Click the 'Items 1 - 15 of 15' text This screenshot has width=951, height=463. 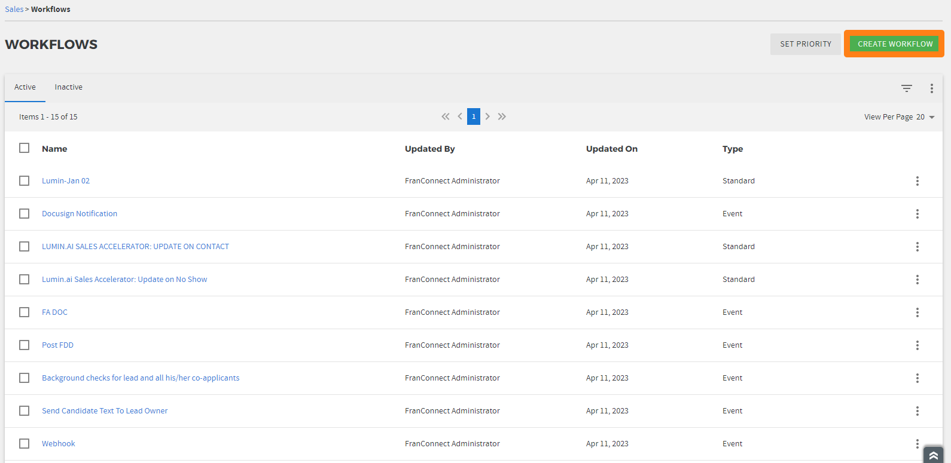48,117
